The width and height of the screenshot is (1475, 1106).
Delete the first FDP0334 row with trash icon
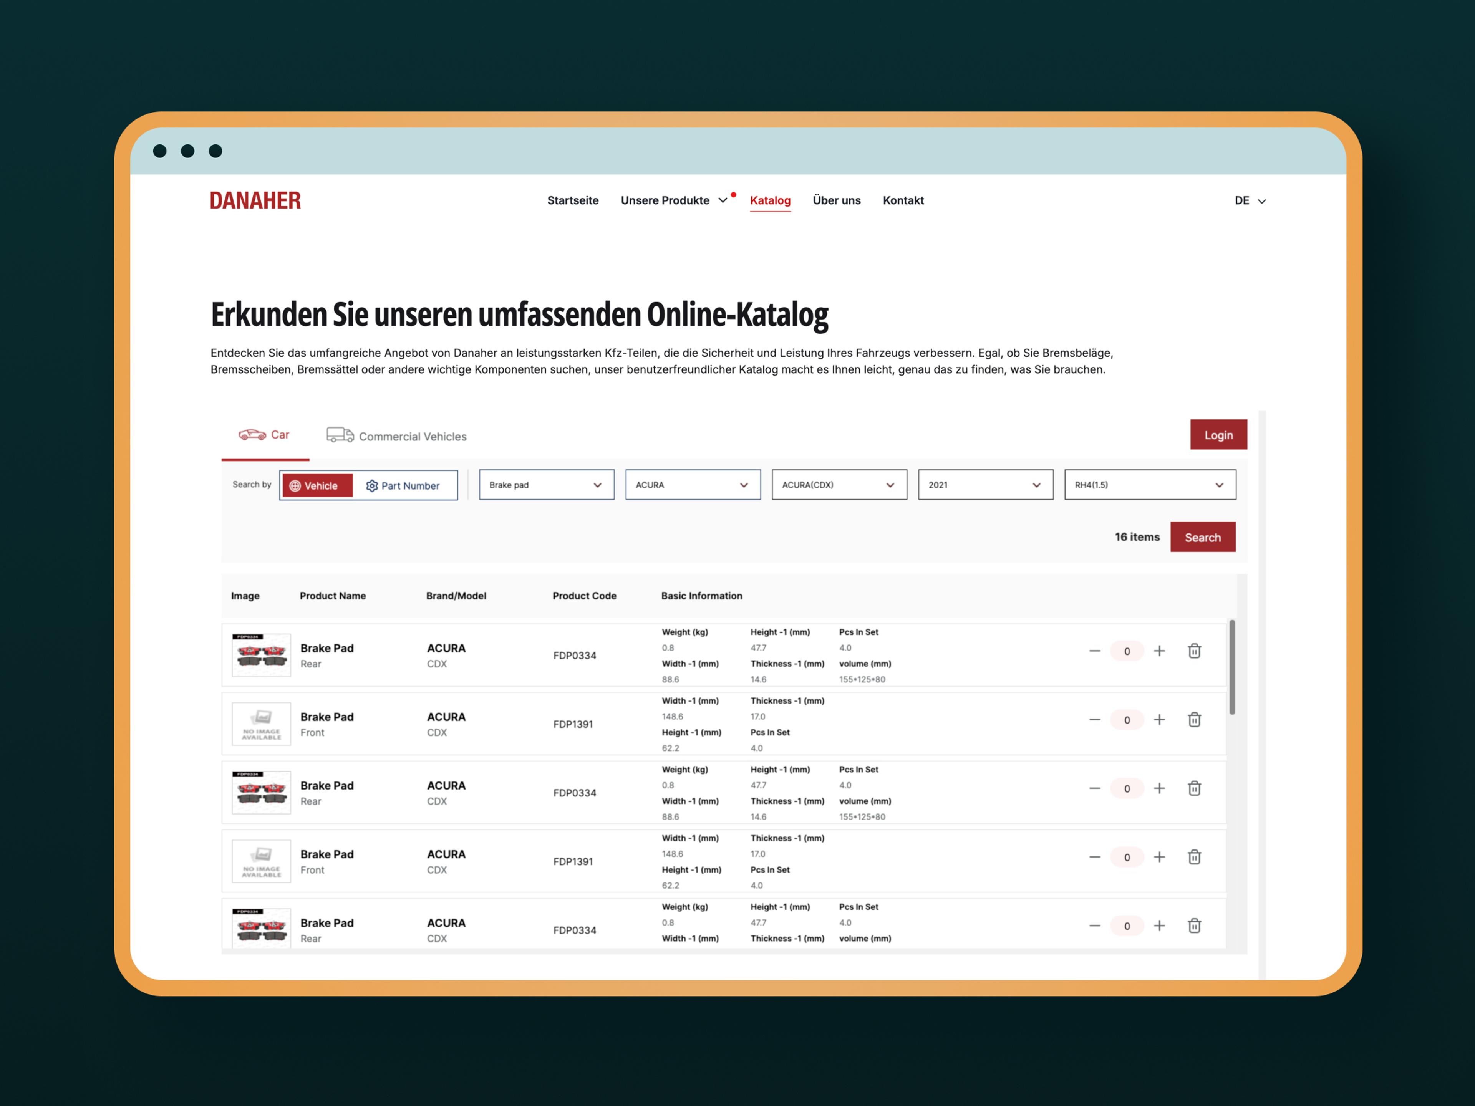(x=1194, y=651)
